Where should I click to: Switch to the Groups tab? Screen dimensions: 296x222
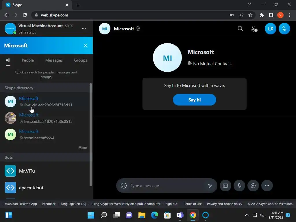81,60
